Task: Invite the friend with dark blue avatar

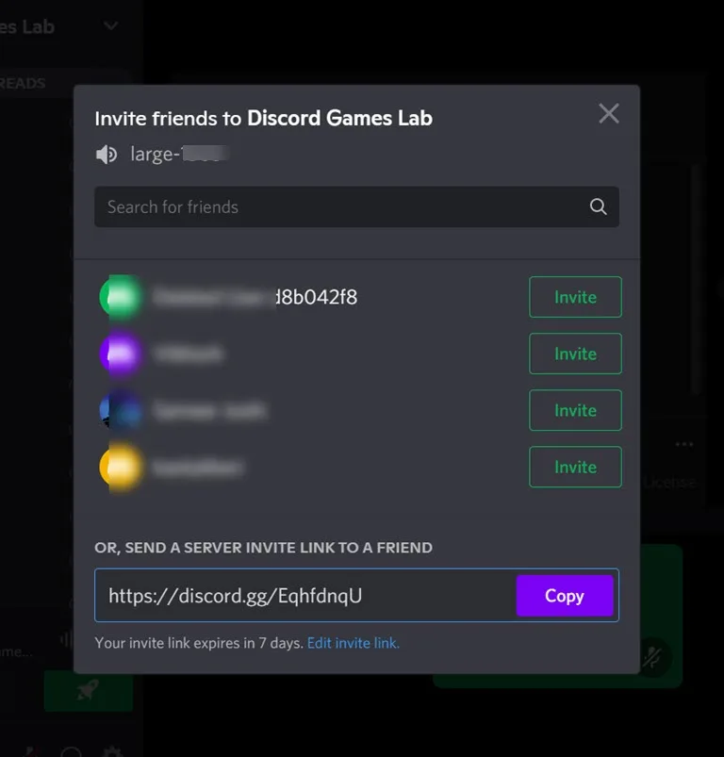Action: coord(575,410)
